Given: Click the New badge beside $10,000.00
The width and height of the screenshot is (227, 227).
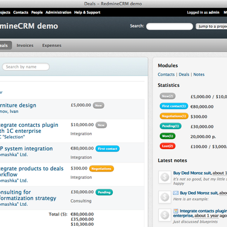Looking at the screenshot, I should pyautogui.click(x=101, y=125).
